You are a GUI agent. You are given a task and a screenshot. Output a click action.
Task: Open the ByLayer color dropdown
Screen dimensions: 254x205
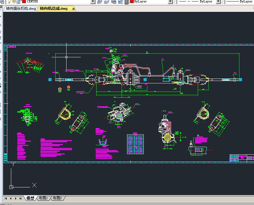171,2
